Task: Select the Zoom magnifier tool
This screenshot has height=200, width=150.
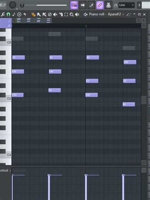Action: (x=72, y=15)
